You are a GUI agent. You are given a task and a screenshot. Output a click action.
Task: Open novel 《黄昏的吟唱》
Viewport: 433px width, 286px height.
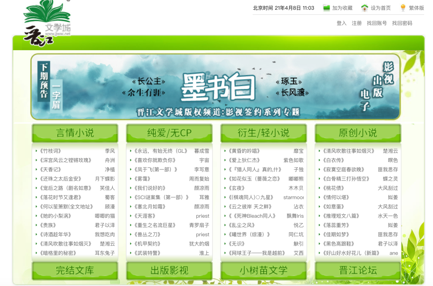coord(245,151)
